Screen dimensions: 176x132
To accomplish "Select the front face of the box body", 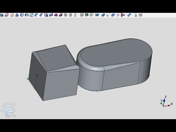I will (61, 84).
